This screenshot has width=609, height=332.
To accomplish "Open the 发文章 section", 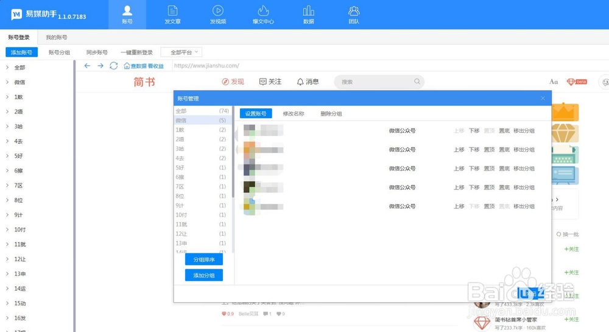I will [x=172, y=15].
